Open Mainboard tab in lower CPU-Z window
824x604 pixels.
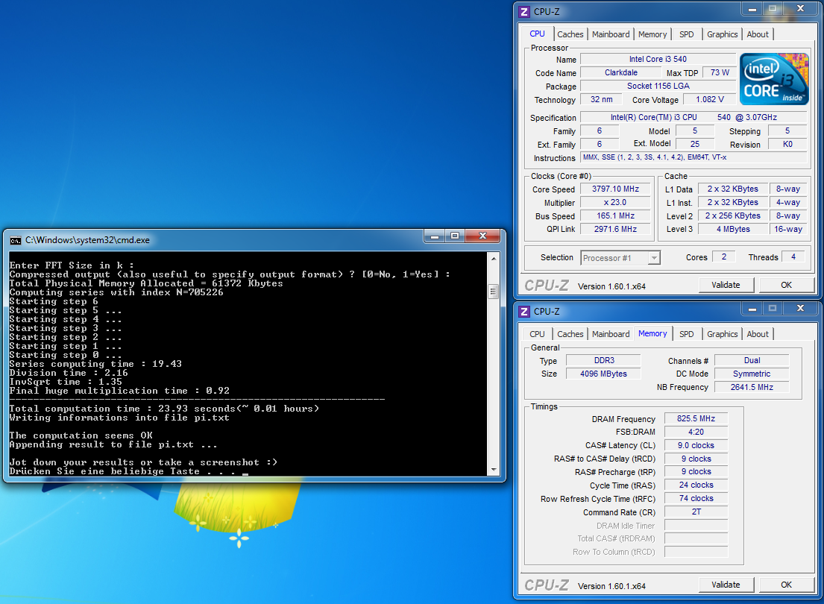click(611, 334)
